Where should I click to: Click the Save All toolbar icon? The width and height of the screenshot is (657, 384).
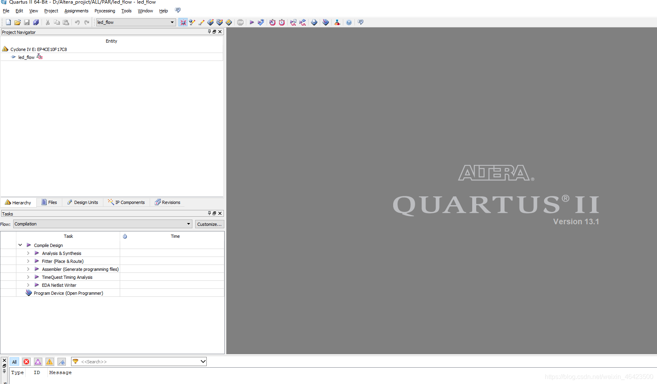click(x=36, y=22)
